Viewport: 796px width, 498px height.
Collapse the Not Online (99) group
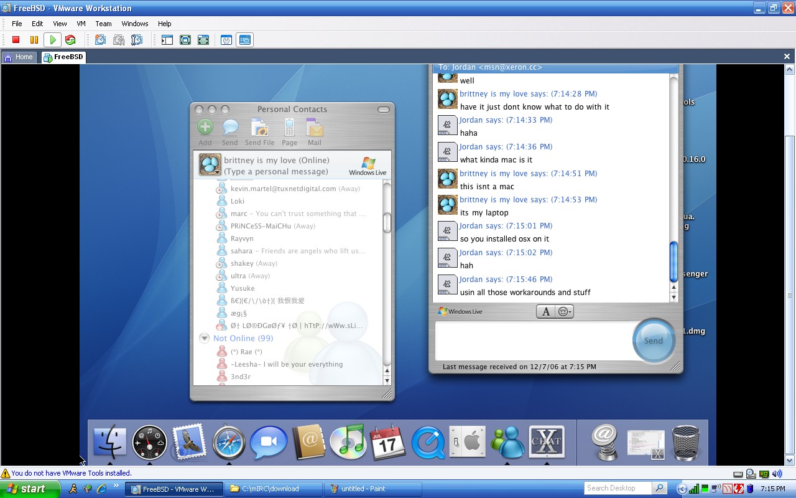204,338
